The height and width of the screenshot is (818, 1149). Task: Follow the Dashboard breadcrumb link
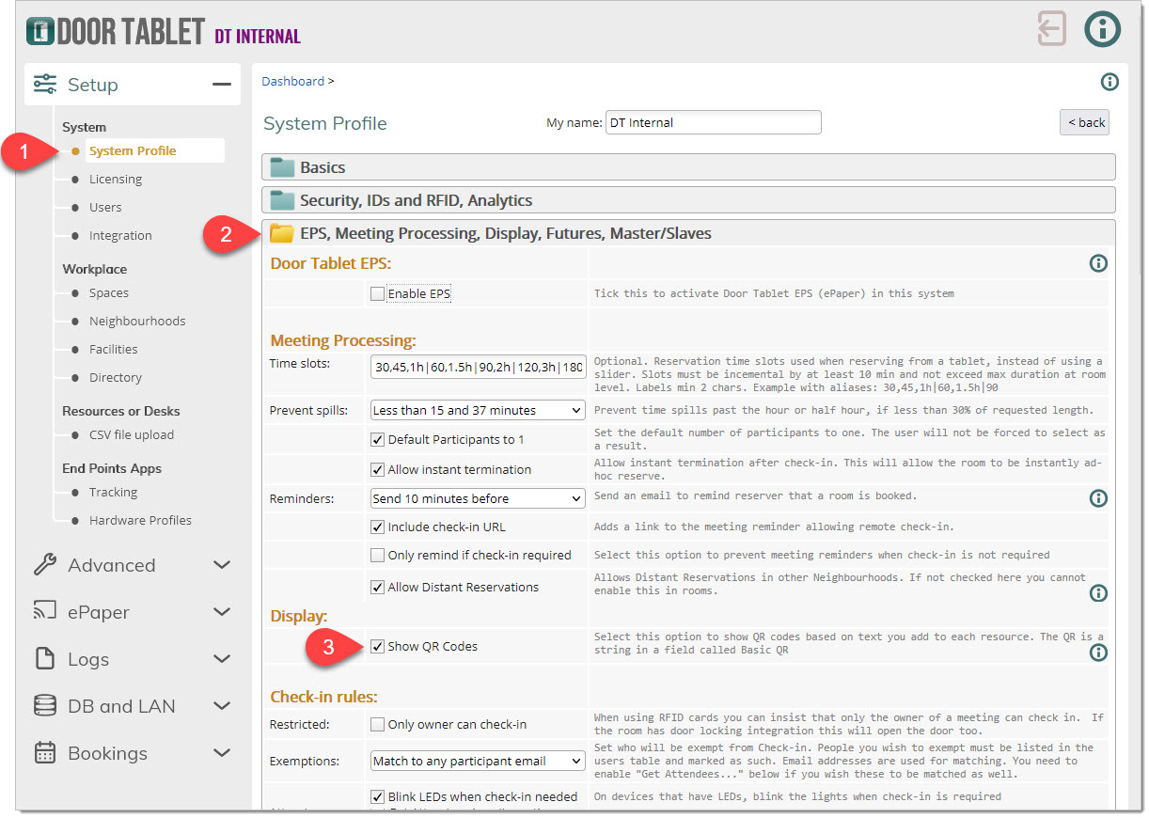coord(292,82)
